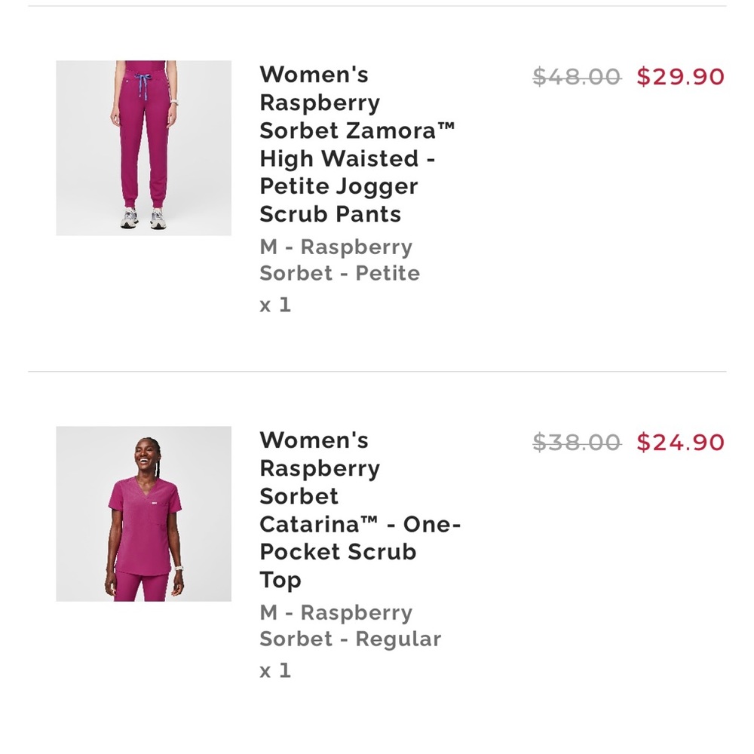Image resolution: width=754 pixels, height=754 pixels.
Task: Select the $24.90 sale price
Action: pyautogui.click(x=680, y=443)
